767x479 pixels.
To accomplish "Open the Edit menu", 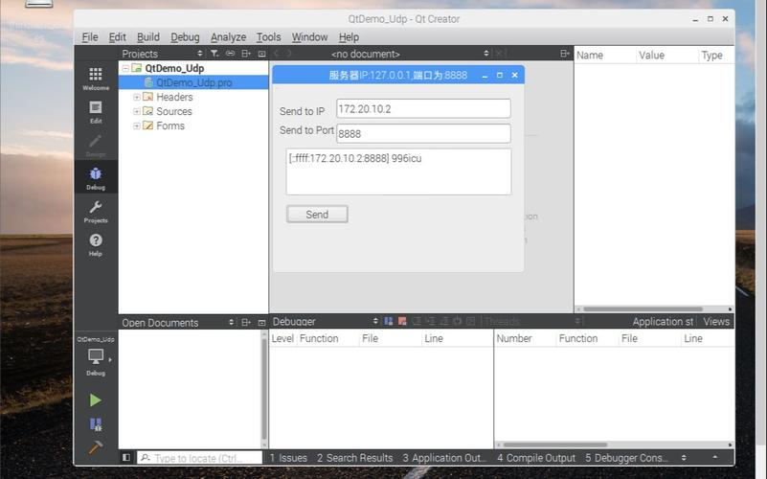I will [x=117, y=37].
